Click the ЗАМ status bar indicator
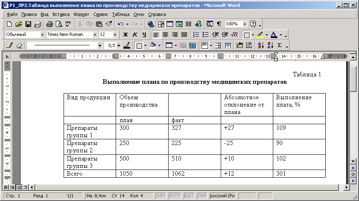Image resolution: width=359 pixels, height=201 pixels. click(x=202, y=196)
